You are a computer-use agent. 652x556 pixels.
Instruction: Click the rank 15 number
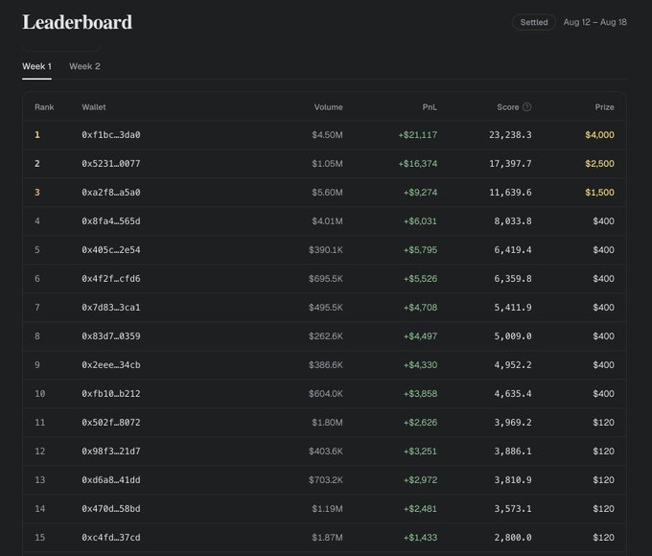40,537
